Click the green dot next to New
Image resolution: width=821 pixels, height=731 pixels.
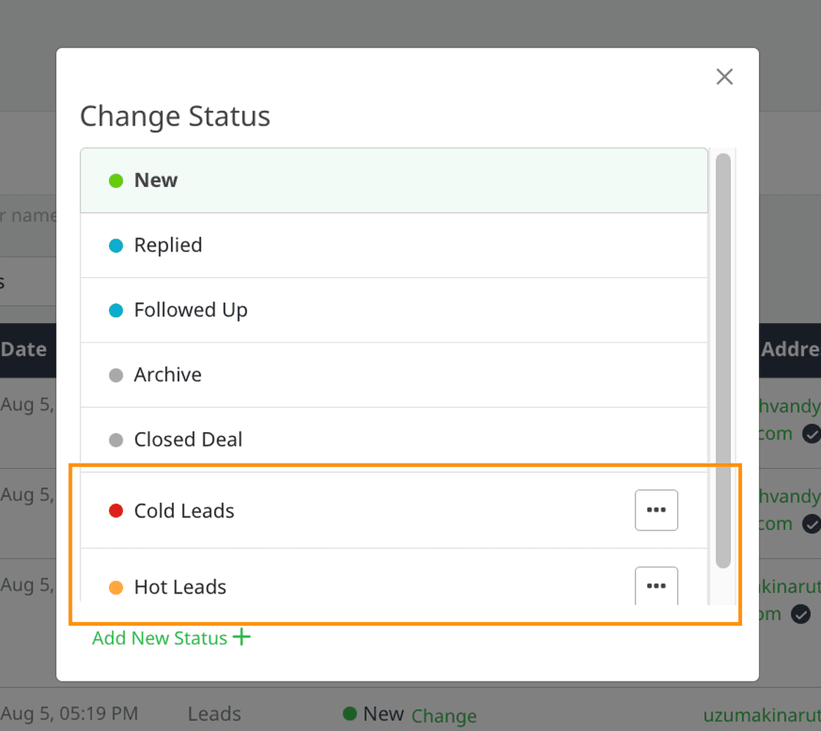coord(116,180)
